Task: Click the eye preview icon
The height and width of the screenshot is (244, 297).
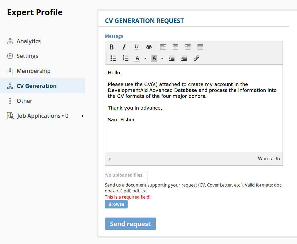Action: click(x=149, y=47)
